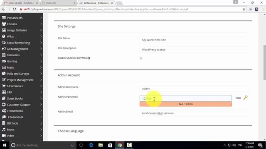This screenshot has height=149, width=266.
Task: Open the Windows Store taskbar icon
Action: (110, 145)
